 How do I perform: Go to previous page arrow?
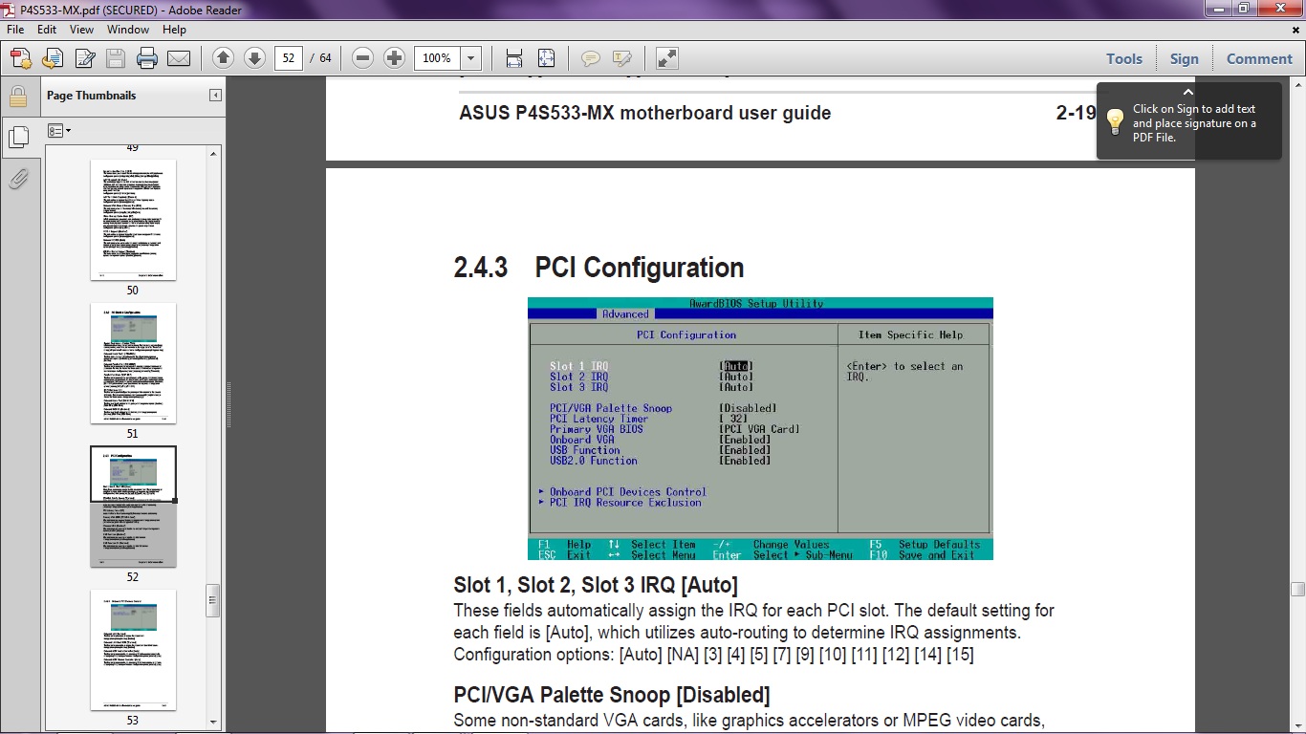coord(223,58)
